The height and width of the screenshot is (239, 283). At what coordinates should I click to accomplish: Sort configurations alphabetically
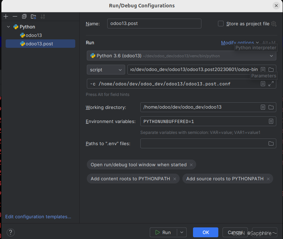43,17
